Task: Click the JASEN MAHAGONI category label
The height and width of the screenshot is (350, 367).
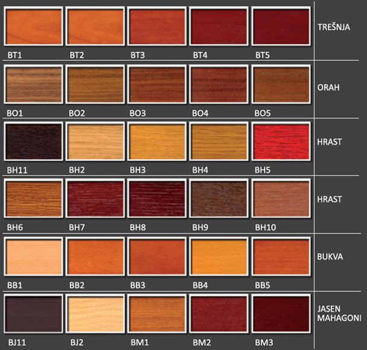Action: click(x=337, y=312)
